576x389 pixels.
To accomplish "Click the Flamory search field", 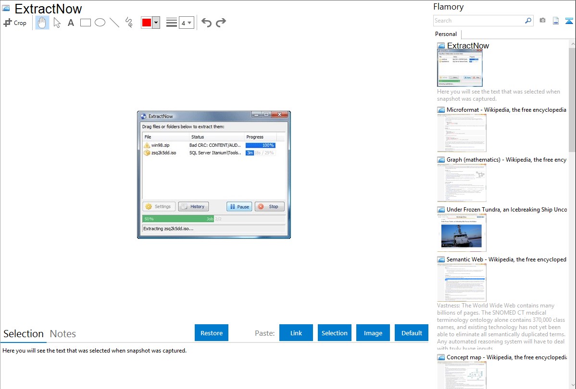I will point(478,21).
